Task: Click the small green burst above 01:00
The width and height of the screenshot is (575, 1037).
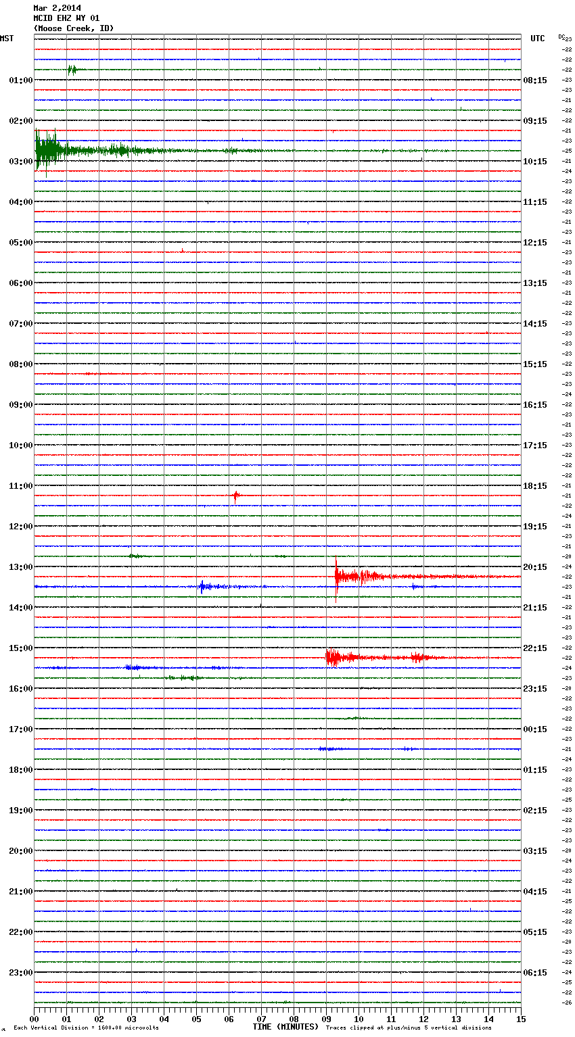Action: 72,70
